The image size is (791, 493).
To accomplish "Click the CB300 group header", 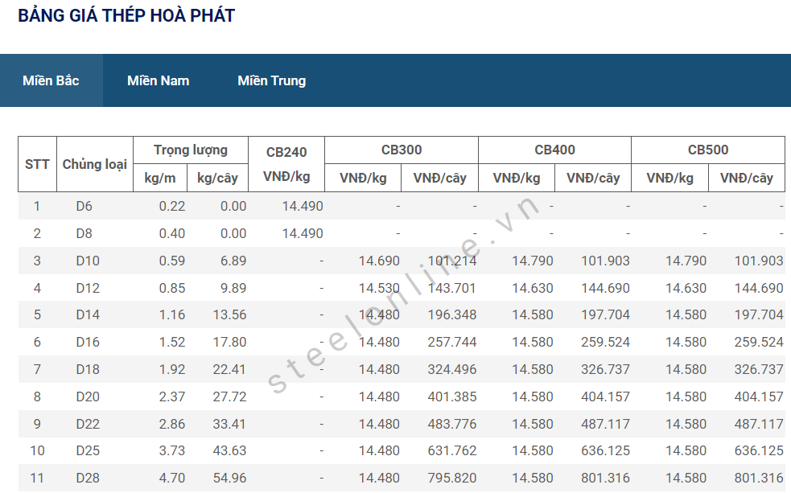I will (401, 150).
